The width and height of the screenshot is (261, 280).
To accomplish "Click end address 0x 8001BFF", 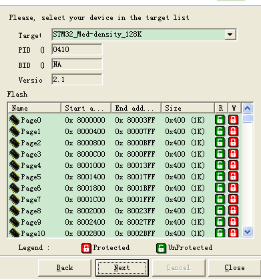I will tap(135, 188).
